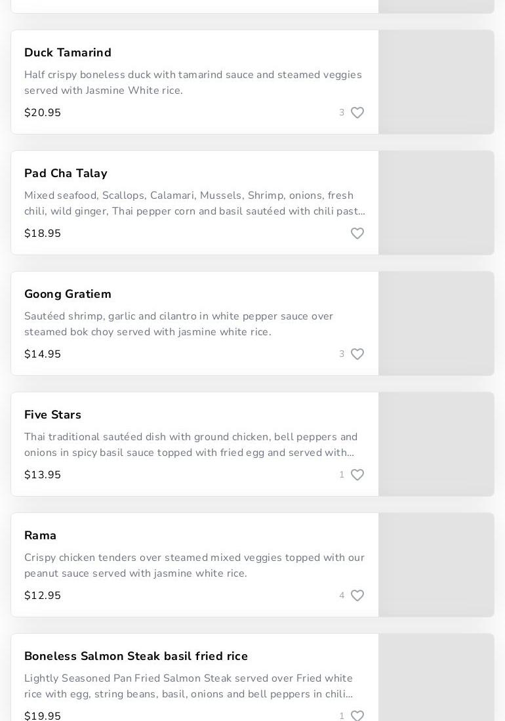Open Duck Tamarind item title
This screenshot has height=721, width=505.
[68, 52]
